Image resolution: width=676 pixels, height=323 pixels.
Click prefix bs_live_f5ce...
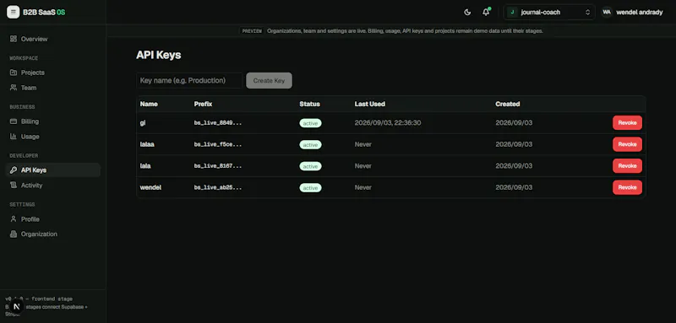tap(218, 144)
